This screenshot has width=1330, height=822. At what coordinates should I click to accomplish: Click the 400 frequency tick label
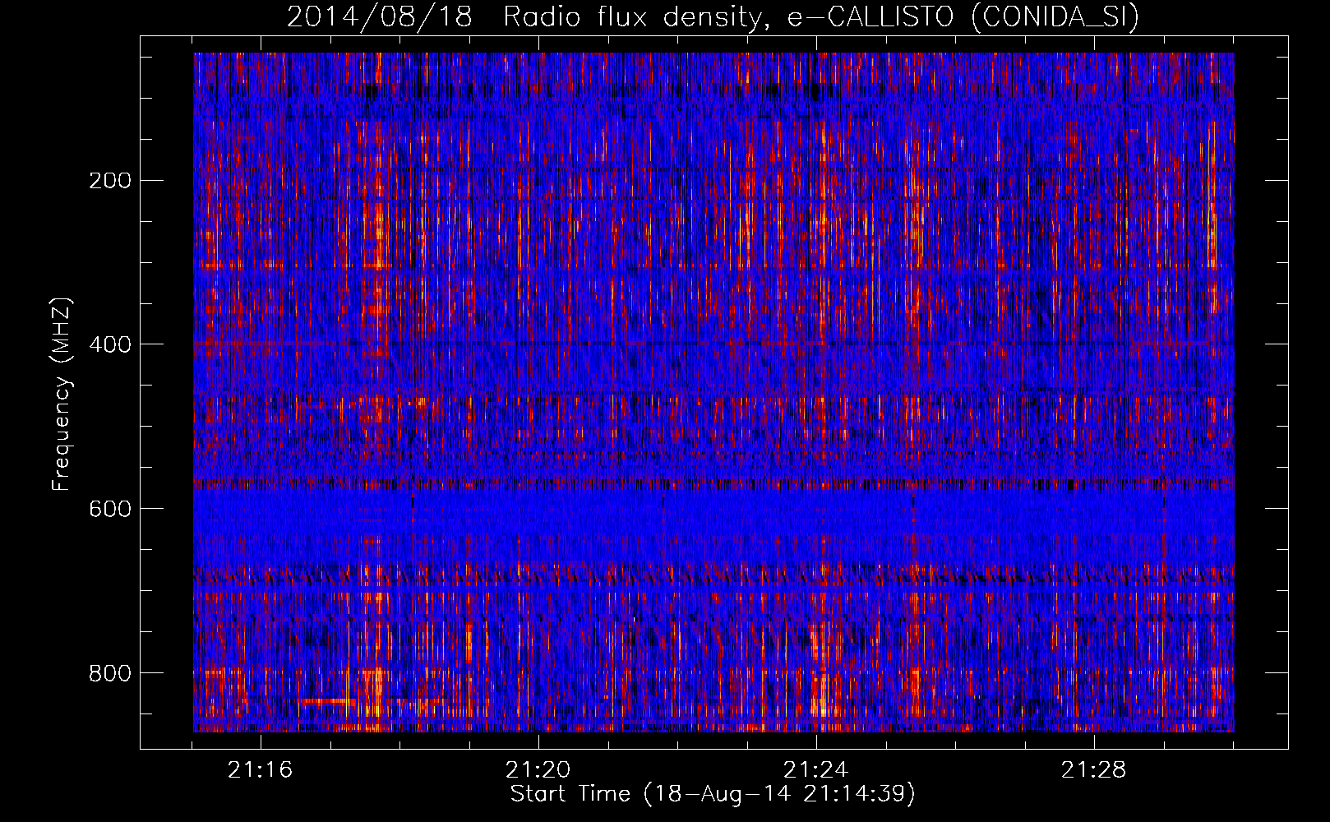pyautogui.click(x=110, y=344)
